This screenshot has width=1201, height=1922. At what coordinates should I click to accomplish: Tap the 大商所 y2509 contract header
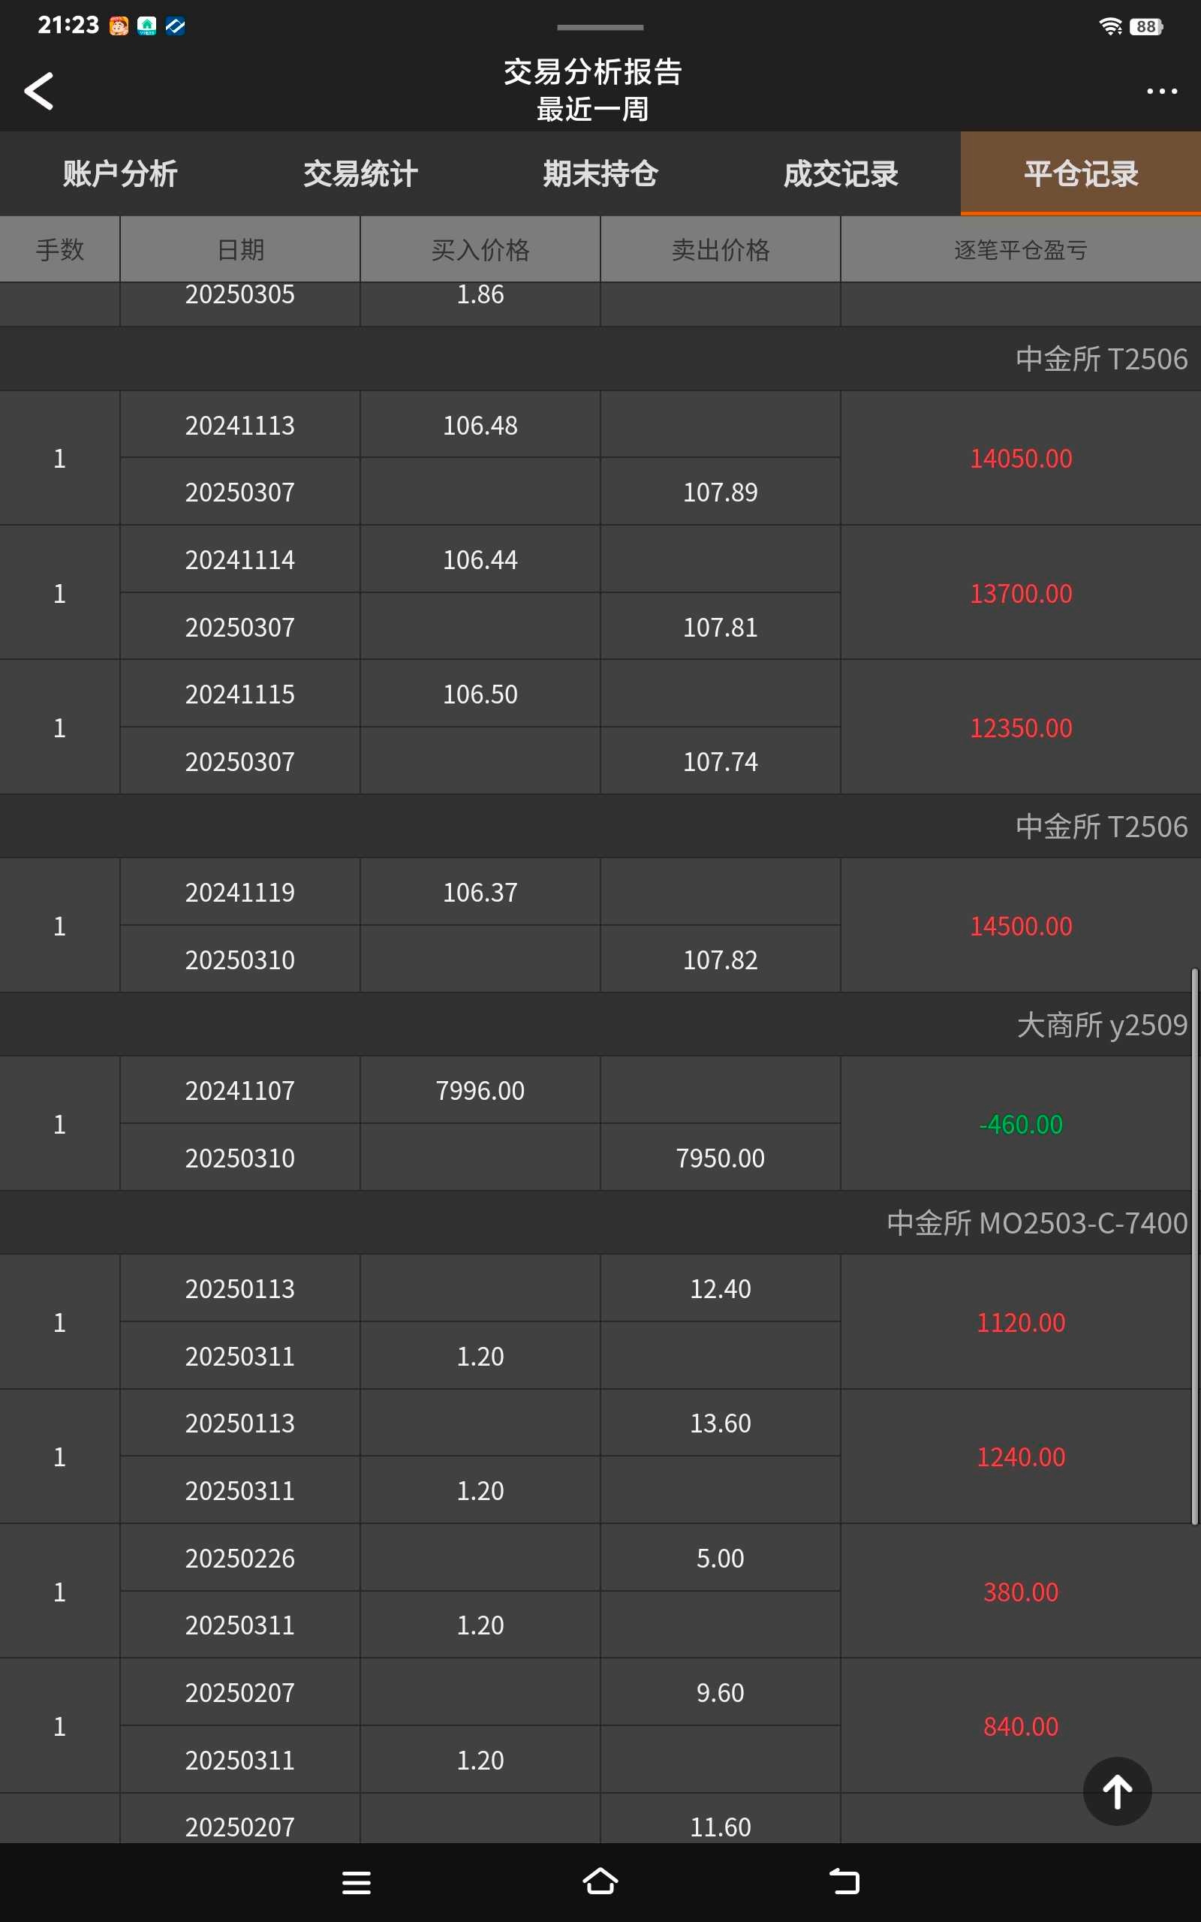point(1102,1025)
